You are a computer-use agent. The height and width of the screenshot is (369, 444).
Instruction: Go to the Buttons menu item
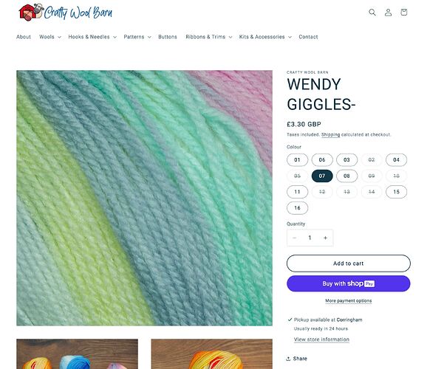168,37
